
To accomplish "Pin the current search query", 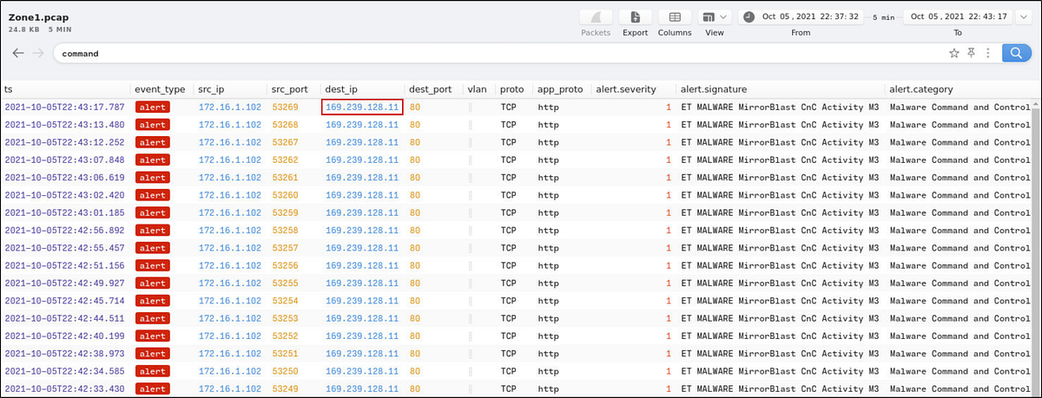I will coord(972,53).
